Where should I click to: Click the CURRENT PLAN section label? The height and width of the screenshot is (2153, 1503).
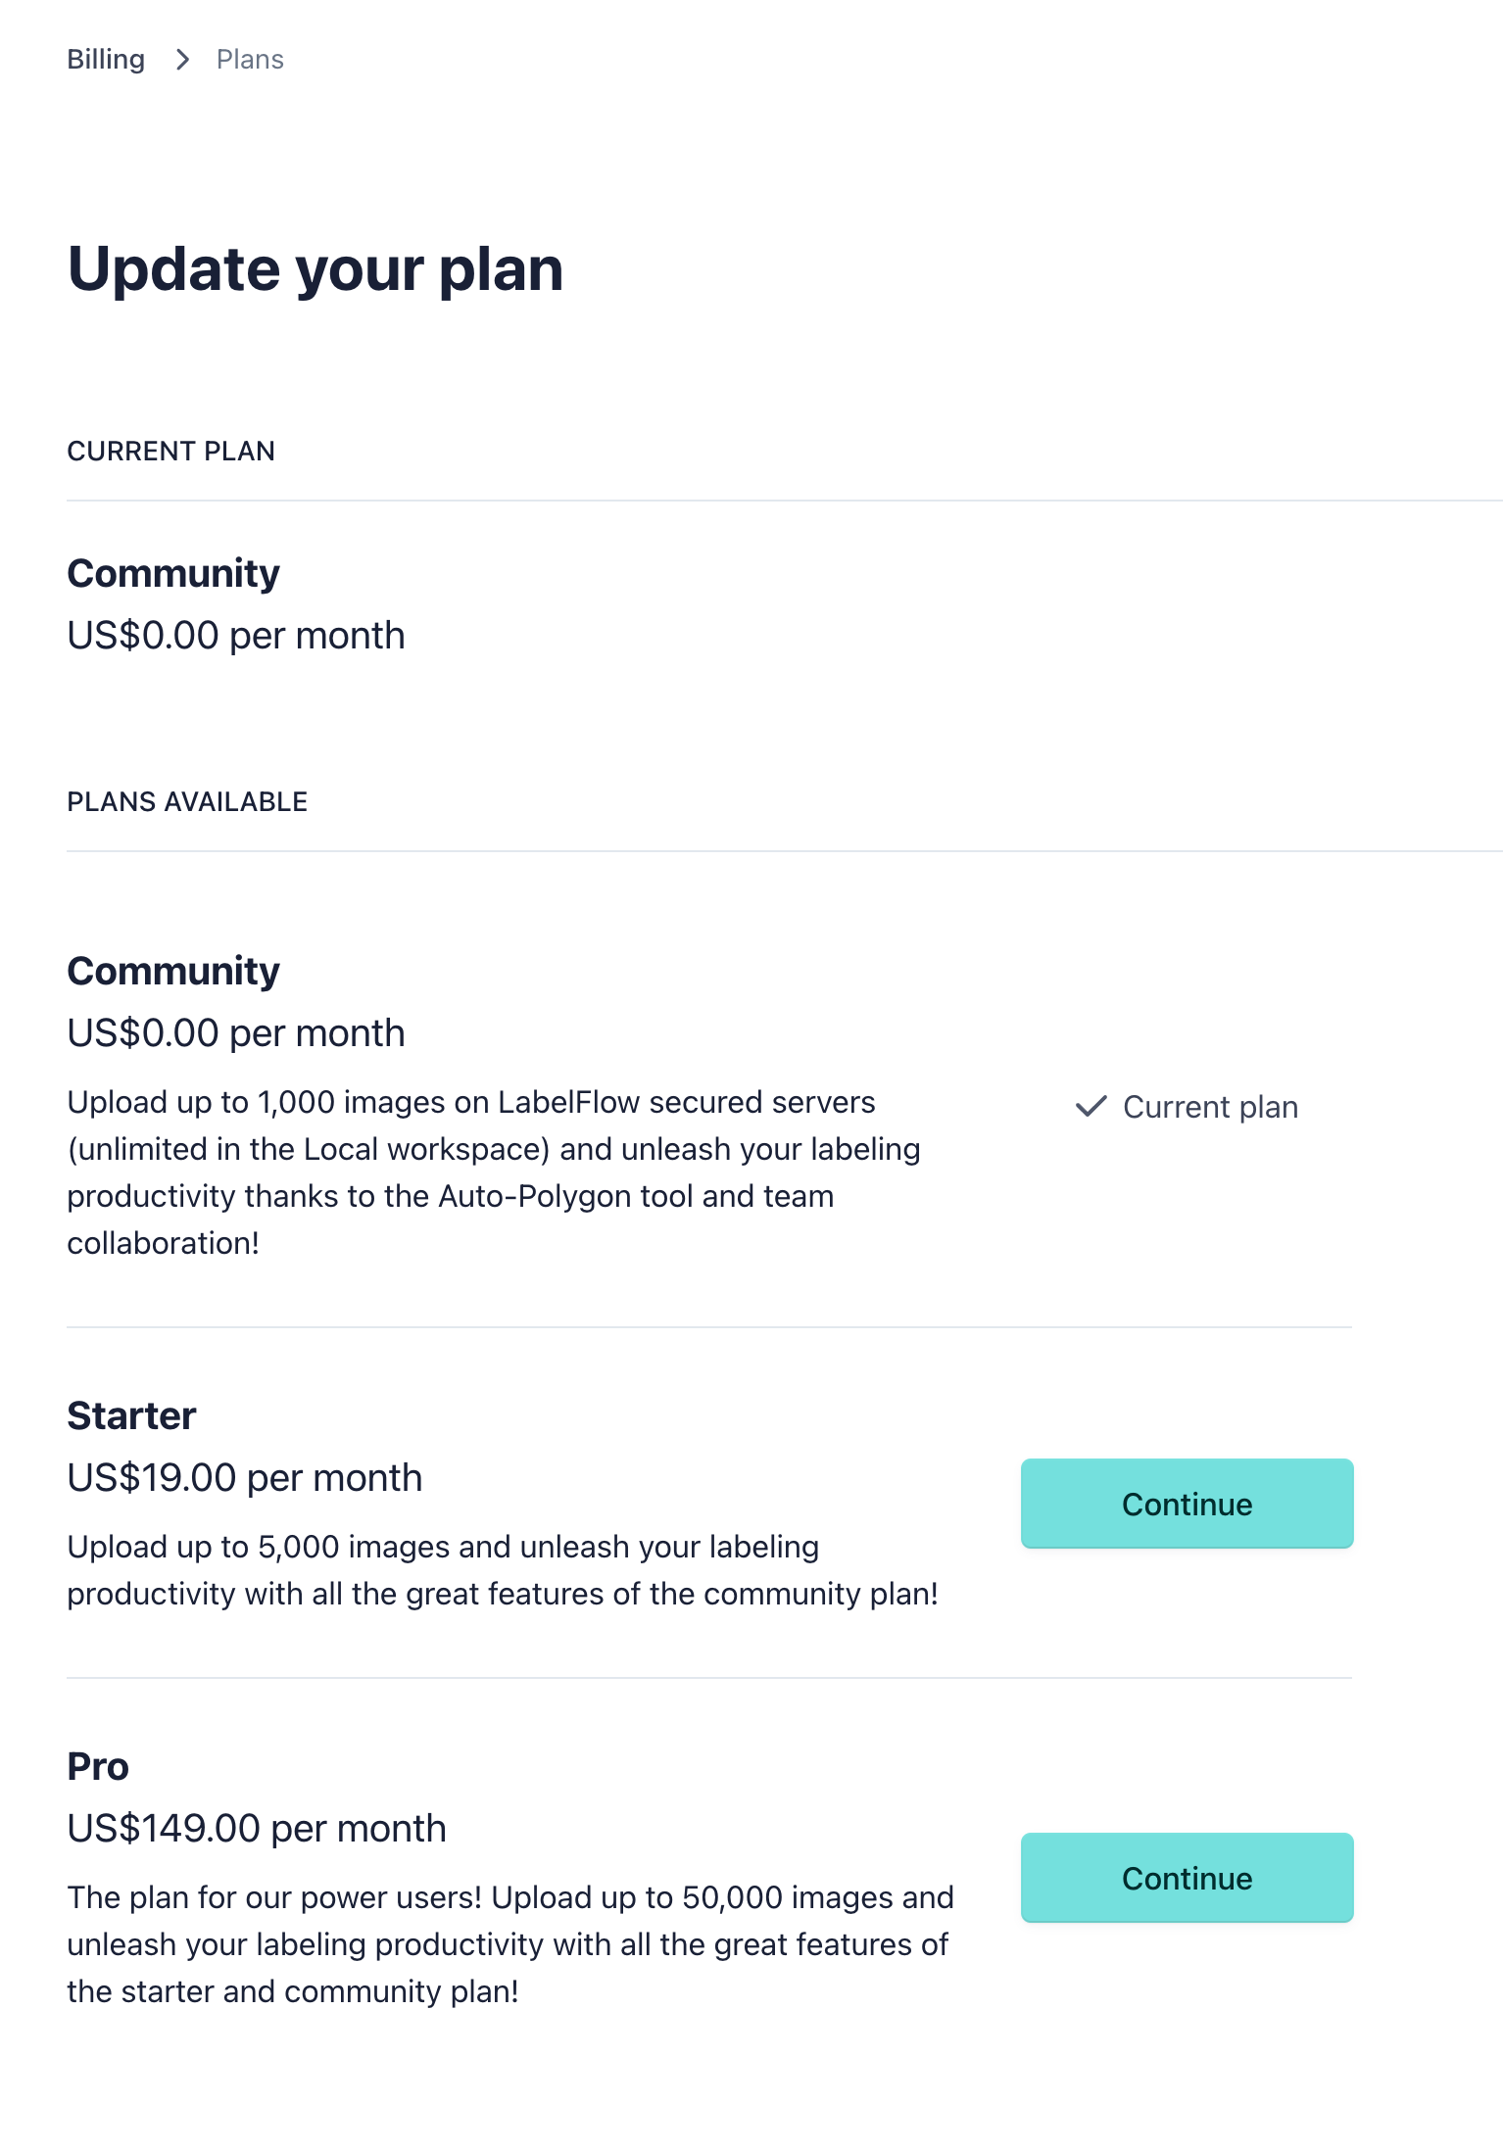[x=170, y=451]
